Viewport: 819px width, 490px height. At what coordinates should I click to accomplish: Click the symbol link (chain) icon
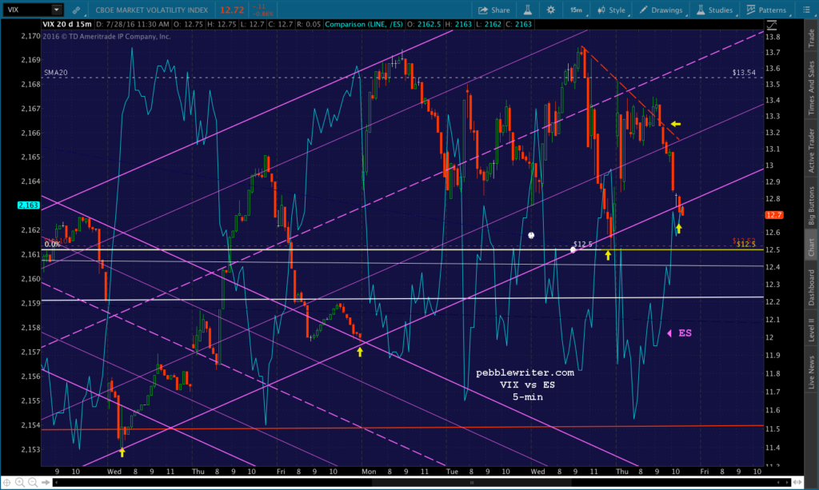pyautogui.click(x=76, y=10)
